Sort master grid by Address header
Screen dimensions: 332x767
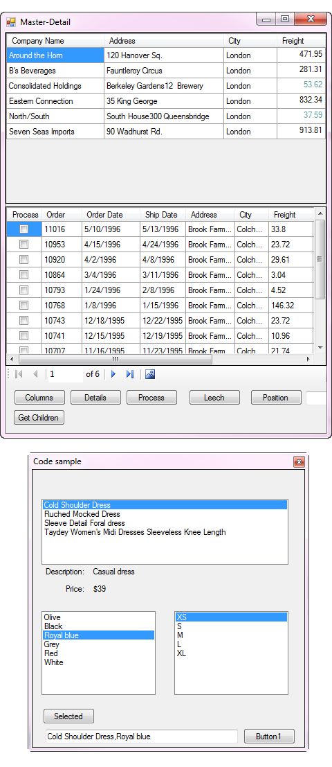click(164, 41)
